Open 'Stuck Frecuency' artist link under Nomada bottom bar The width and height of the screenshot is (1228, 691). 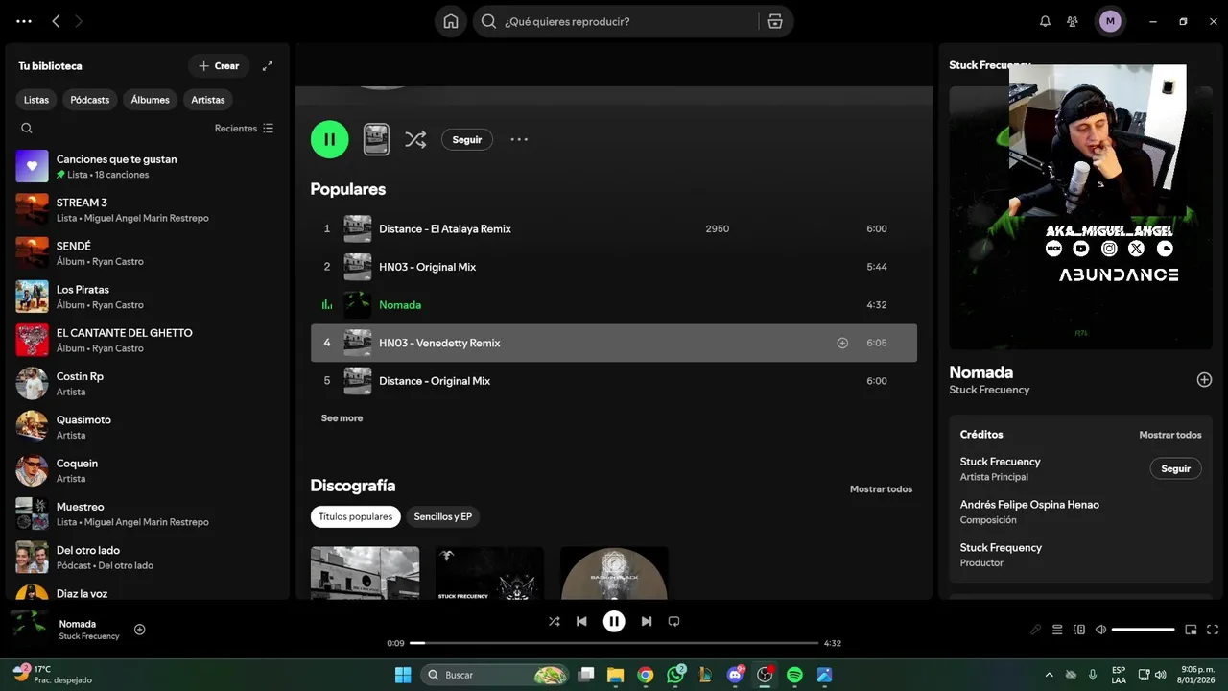click(x=89, y=636)
